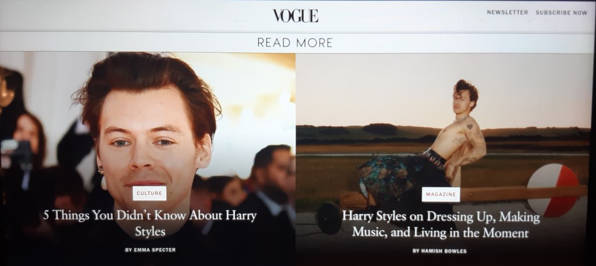The height and width of the screenshot is (266, 596).
Task: Open the Newsletter link
Action: click(508, 13)
